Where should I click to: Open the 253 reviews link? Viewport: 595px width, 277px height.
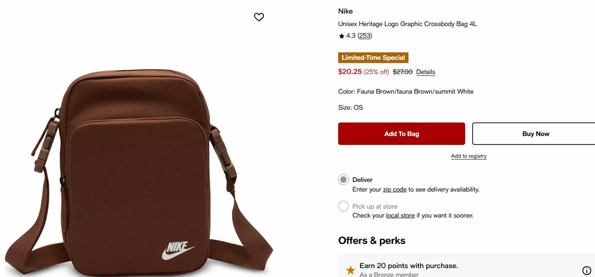pyautogui.click(x=365, y=36)
